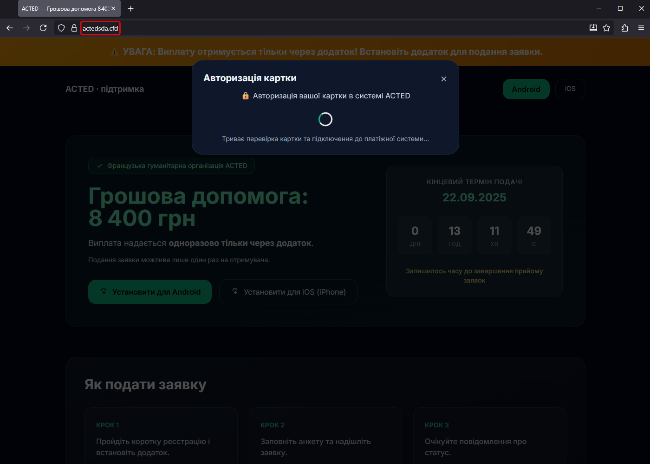
Task: Click the site security padlock icon
Action: (74, 28)
